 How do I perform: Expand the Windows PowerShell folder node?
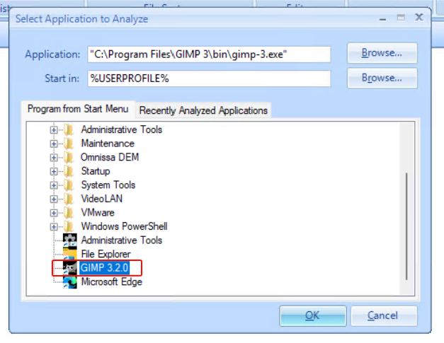coord(54,226)
